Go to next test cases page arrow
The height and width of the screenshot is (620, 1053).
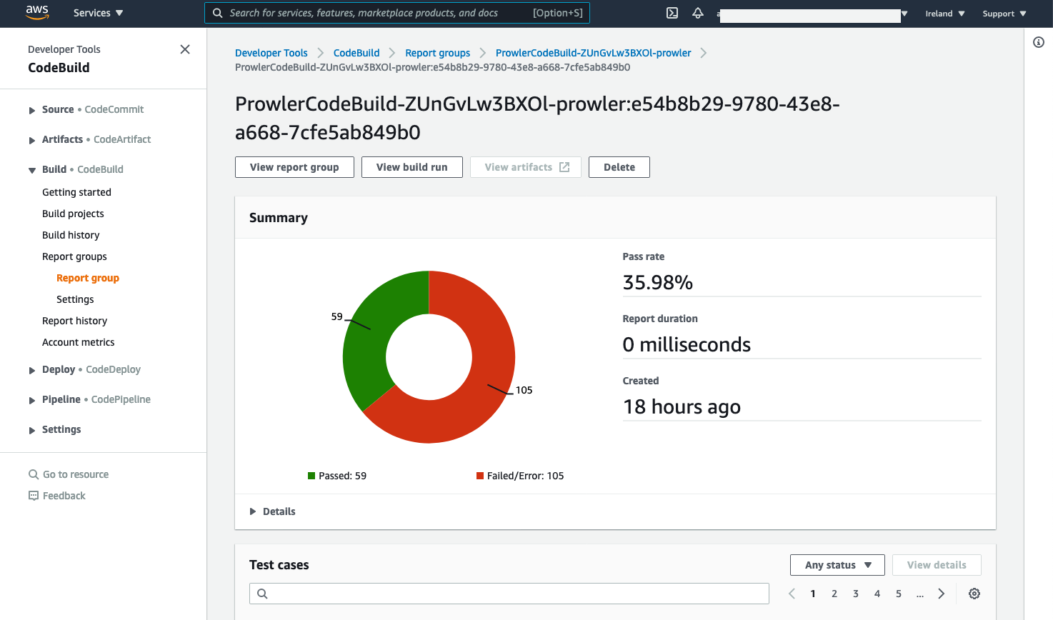tap(942, 594)
